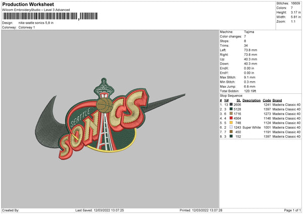This screenshot has height=214, width=303.
Task: Select the green swatch with 5128 stitches
Action: (x=231, y=109)
